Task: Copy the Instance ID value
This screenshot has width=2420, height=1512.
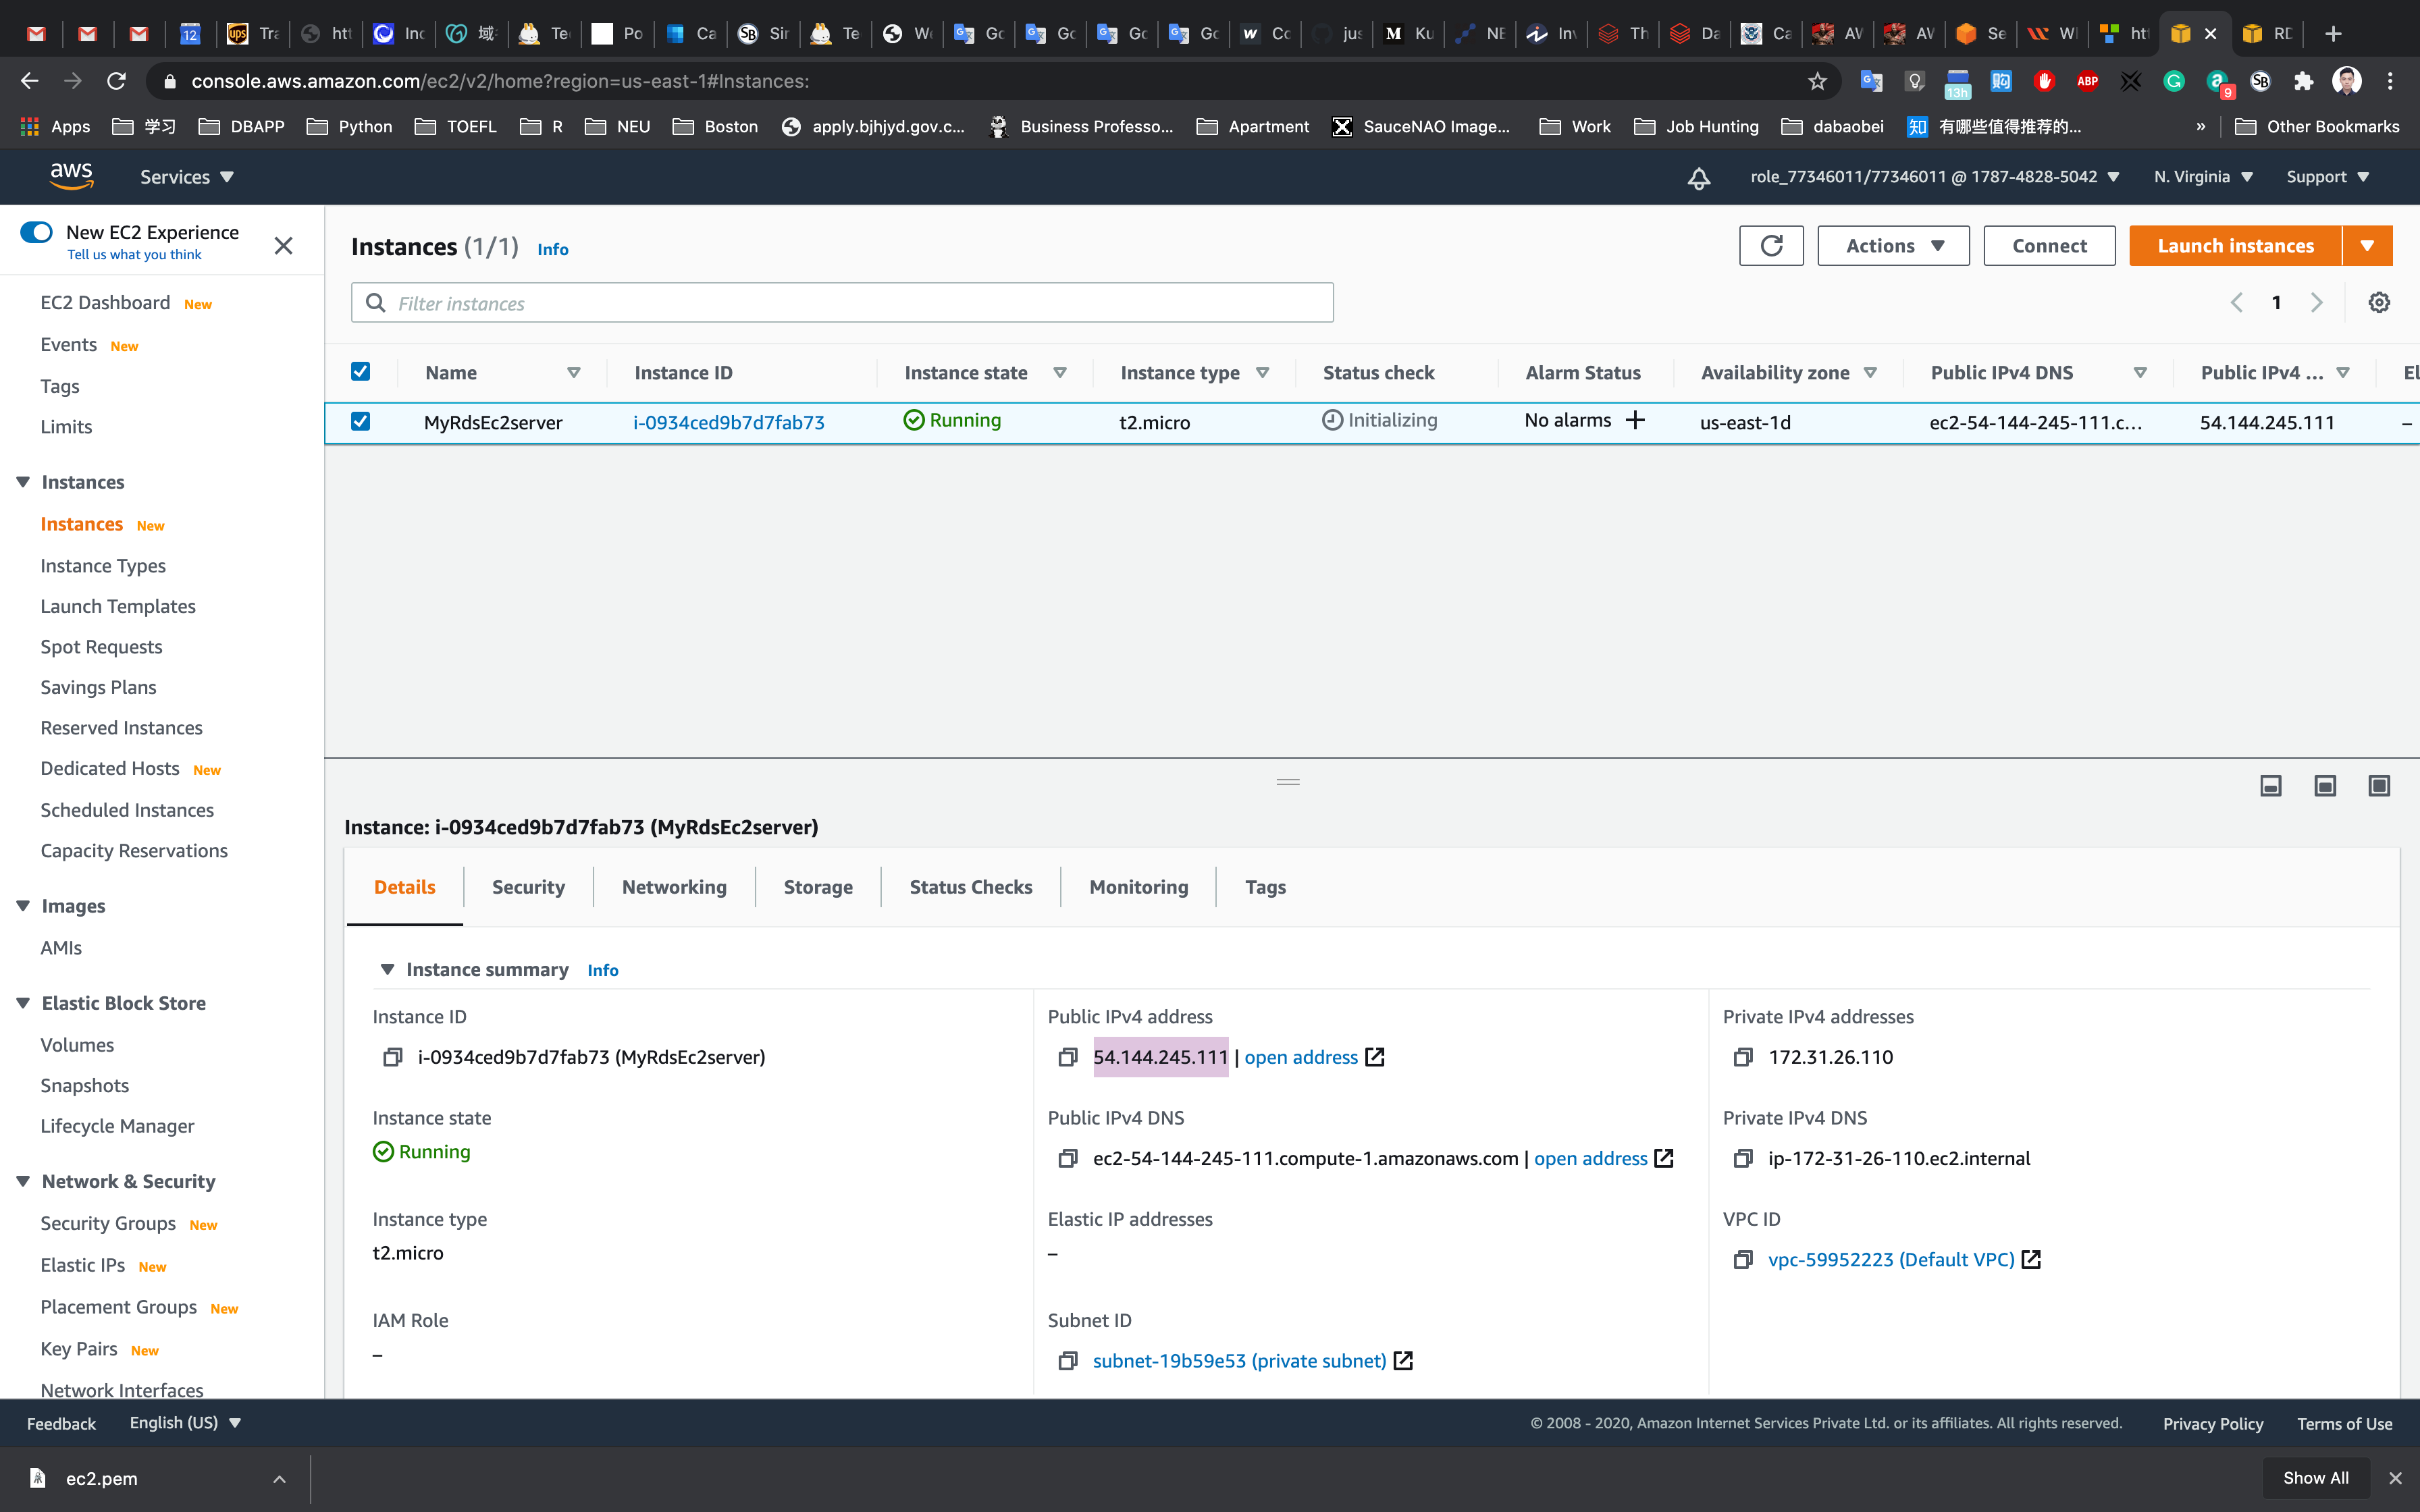Action: [x=393, y=1058]
